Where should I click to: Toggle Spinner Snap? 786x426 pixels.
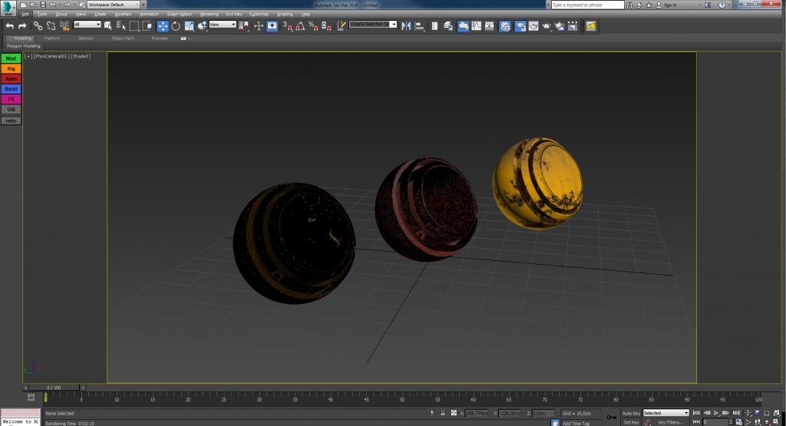click(x=326, y=26)
